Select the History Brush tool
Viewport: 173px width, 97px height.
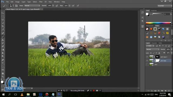3,43
